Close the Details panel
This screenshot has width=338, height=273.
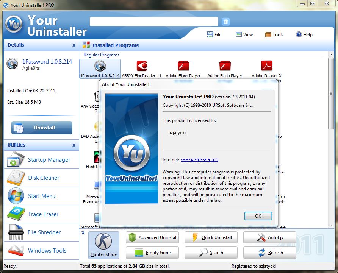pyautogui.click(x=74, y=45)
